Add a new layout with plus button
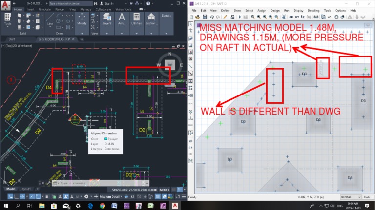Image resolution: width=375 pixels, height=210 pixels. click(38, 189)
